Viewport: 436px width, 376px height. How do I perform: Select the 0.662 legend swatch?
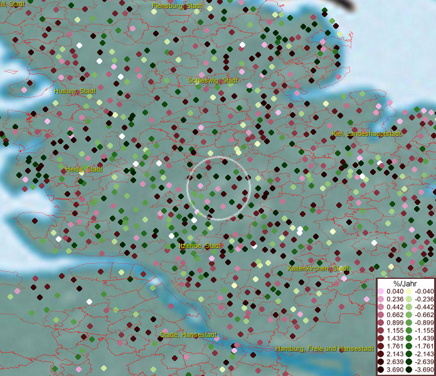point(381,315)
